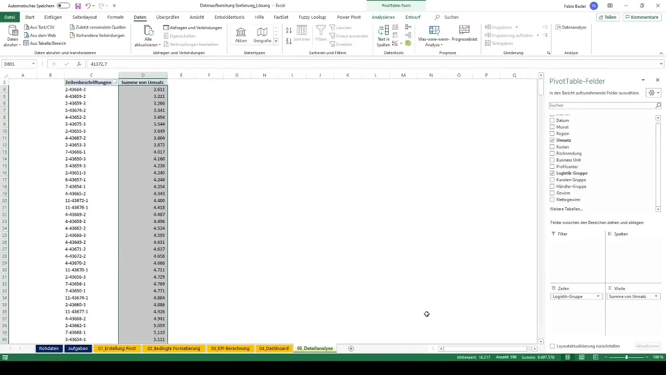Zoom in with the plus button
This screenshot has width=666, height=375.
647,357
